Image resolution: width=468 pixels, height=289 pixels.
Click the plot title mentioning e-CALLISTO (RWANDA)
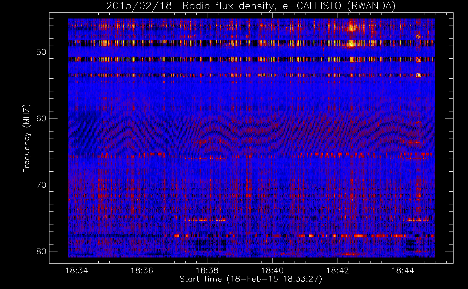(251, 6)
